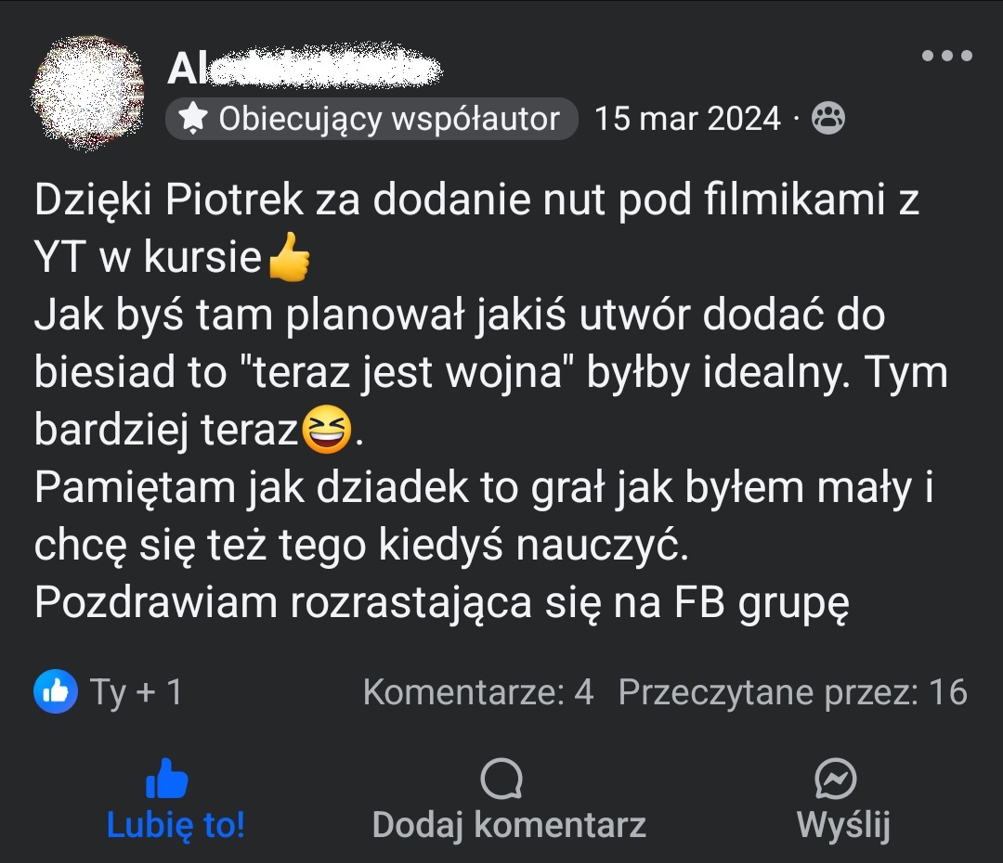Screen dimensions: 1003x863
Task: Click the blue thumbs-up icon above Lubię to!
Action: 167,779
